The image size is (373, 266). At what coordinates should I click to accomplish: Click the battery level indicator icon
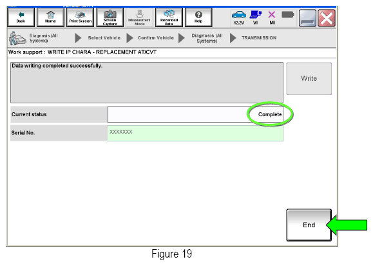[x=287, y=15]
